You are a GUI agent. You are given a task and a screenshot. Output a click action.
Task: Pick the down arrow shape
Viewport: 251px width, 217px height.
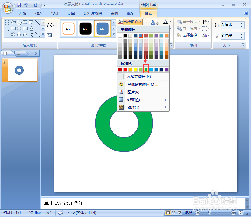tap(19, 35)
